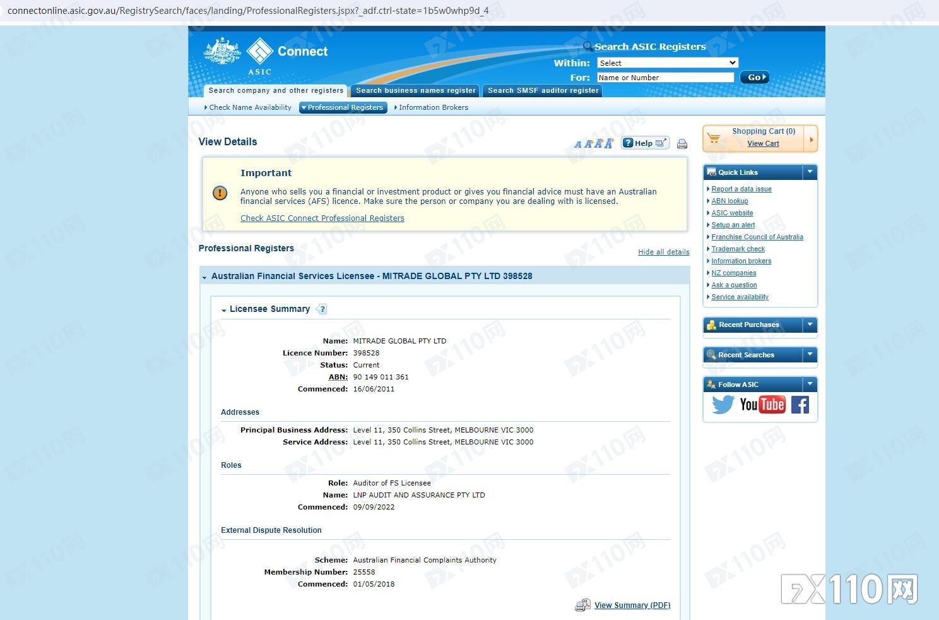
Task: Open Trademark check link
Action: [x=738, y=249]
